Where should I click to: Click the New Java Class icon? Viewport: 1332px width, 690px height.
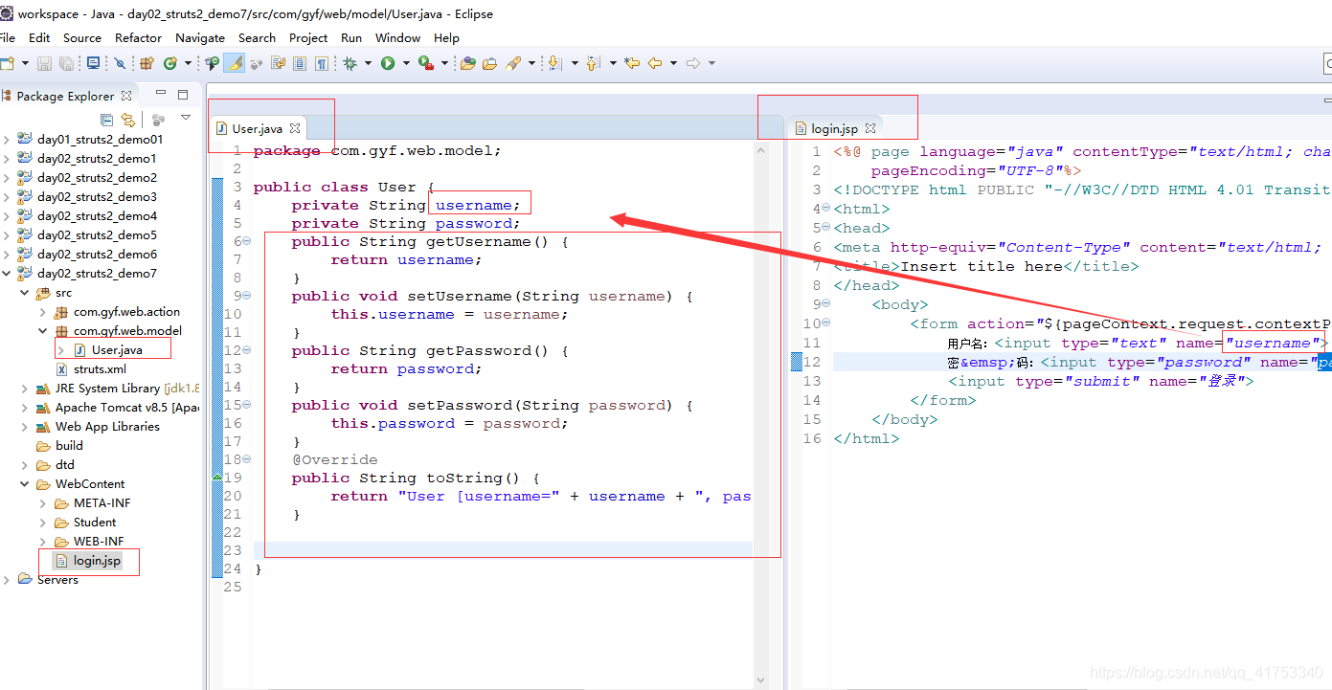[x=170, y=63]
